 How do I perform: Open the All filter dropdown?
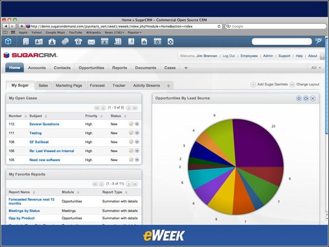tap(316, 68)
